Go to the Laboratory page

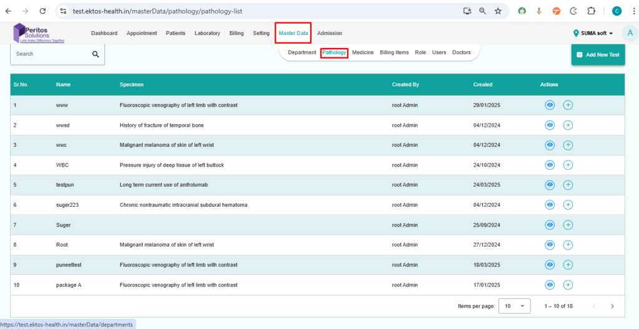(207, 33)
